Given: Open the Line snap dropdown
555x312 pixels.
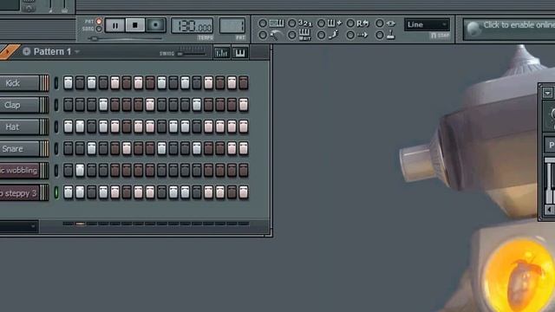Looking at the screenshot, I should coord(428,25).
